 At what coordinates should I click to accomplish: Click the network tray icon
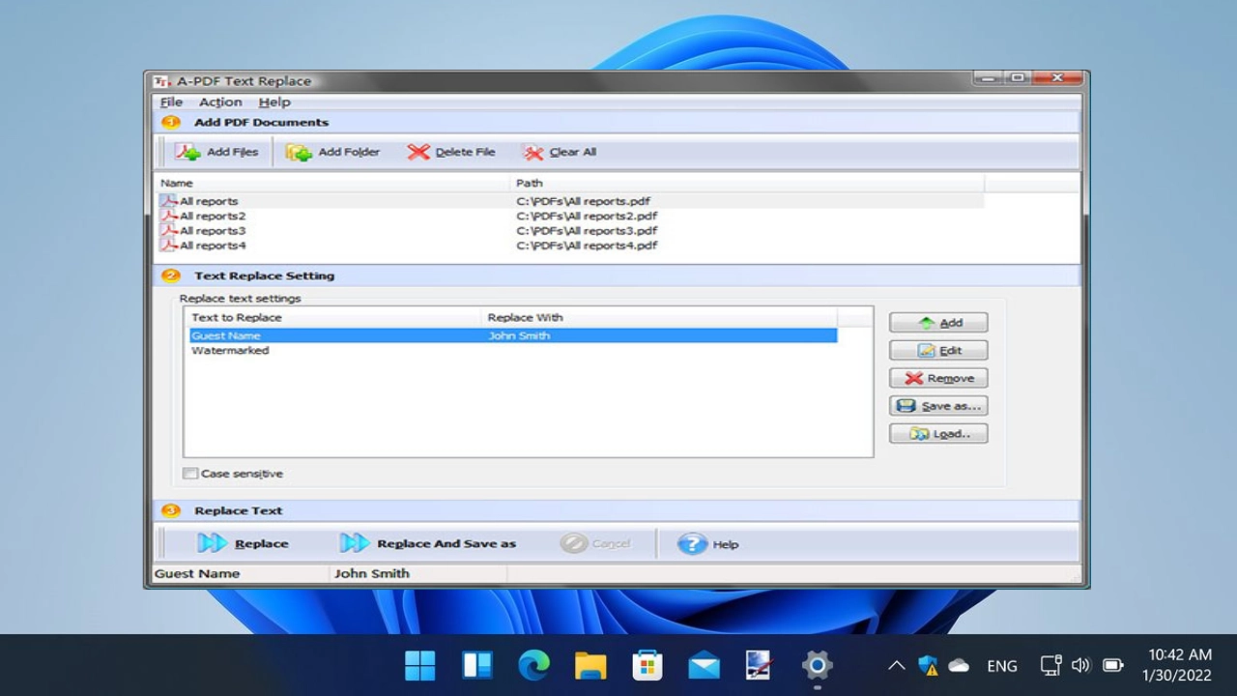1050,665
